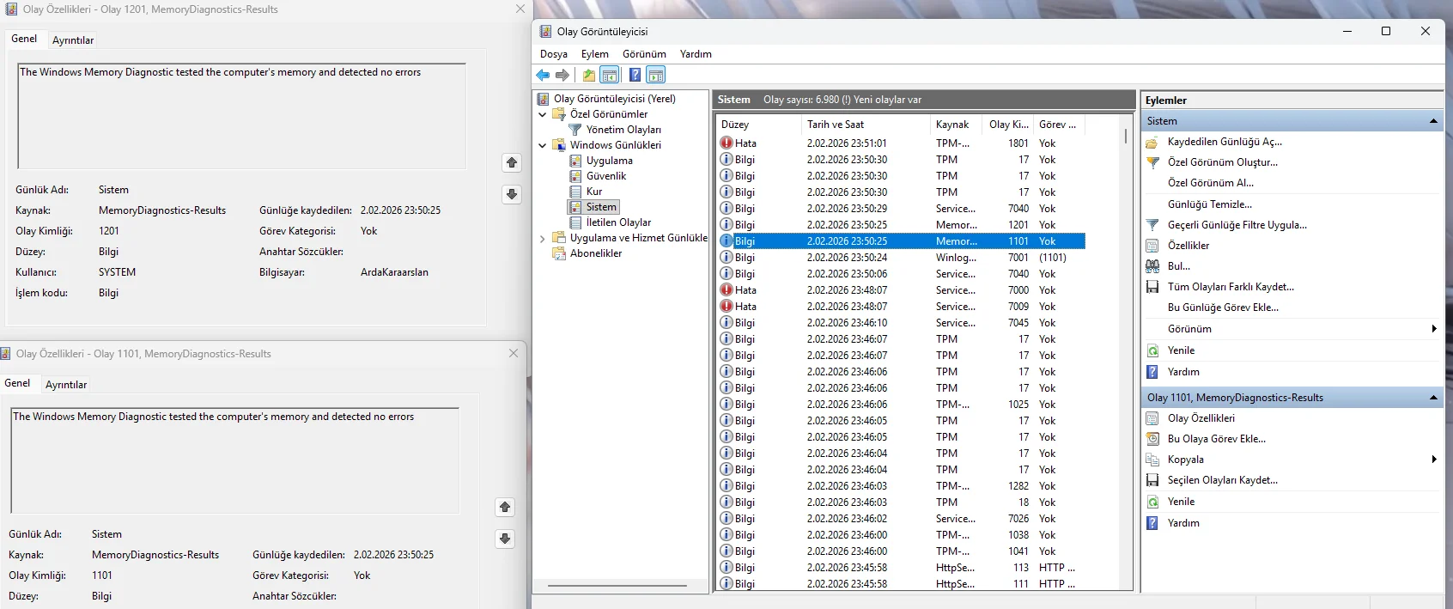Select the HttpSe event row with ID 113

pos(902,568)
